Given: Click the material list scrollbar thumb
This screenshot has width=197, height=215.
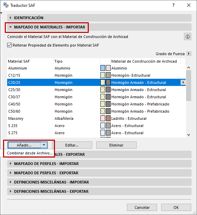Looking at the screenshot, I should 189,86.
